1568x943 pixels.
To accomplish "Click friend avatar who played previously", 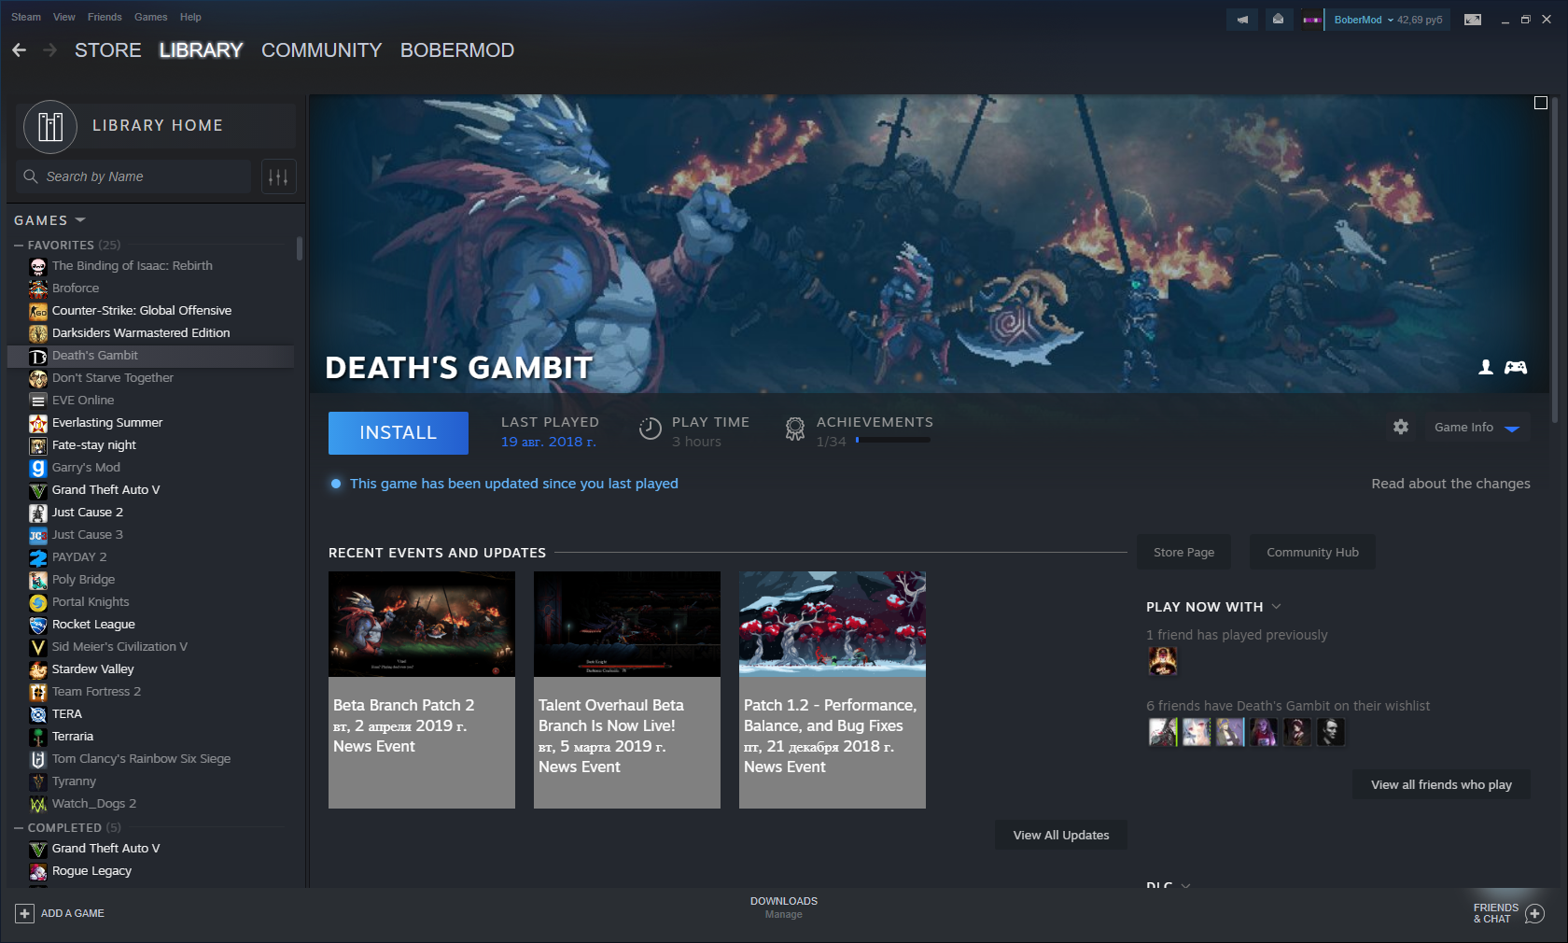I will 1162,661.
